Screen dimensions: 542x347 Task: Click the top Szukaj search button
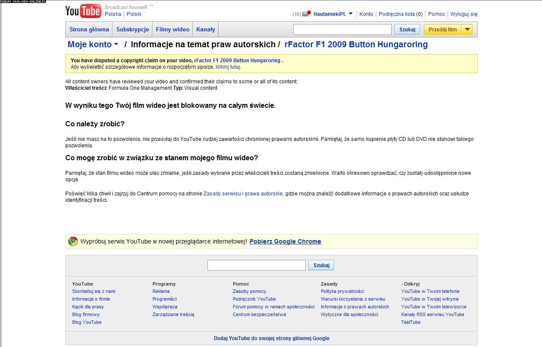coord(407,29)
